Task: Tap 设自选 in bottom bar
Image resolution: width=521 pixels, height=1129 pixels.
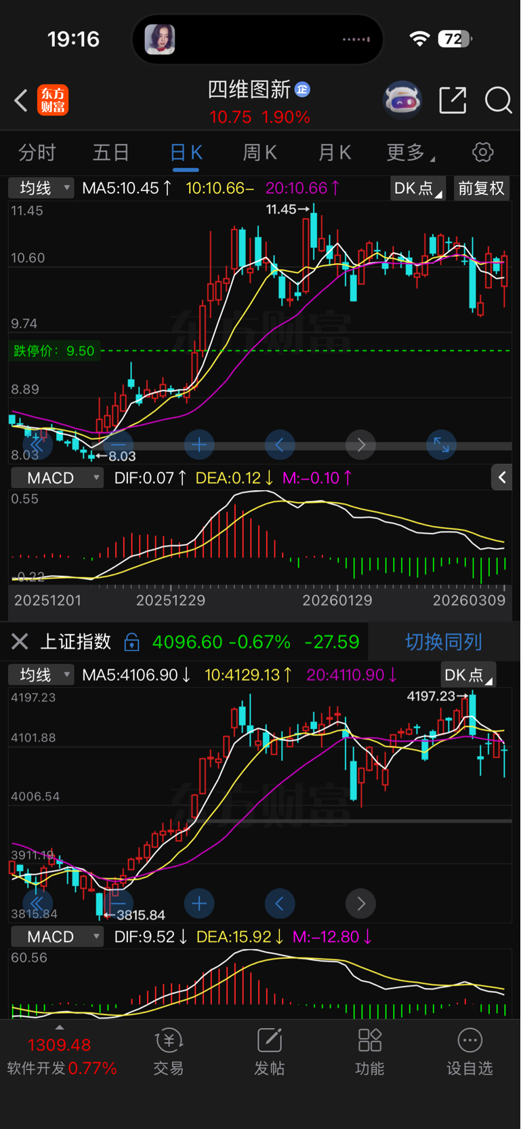Action: point(470,1053)
